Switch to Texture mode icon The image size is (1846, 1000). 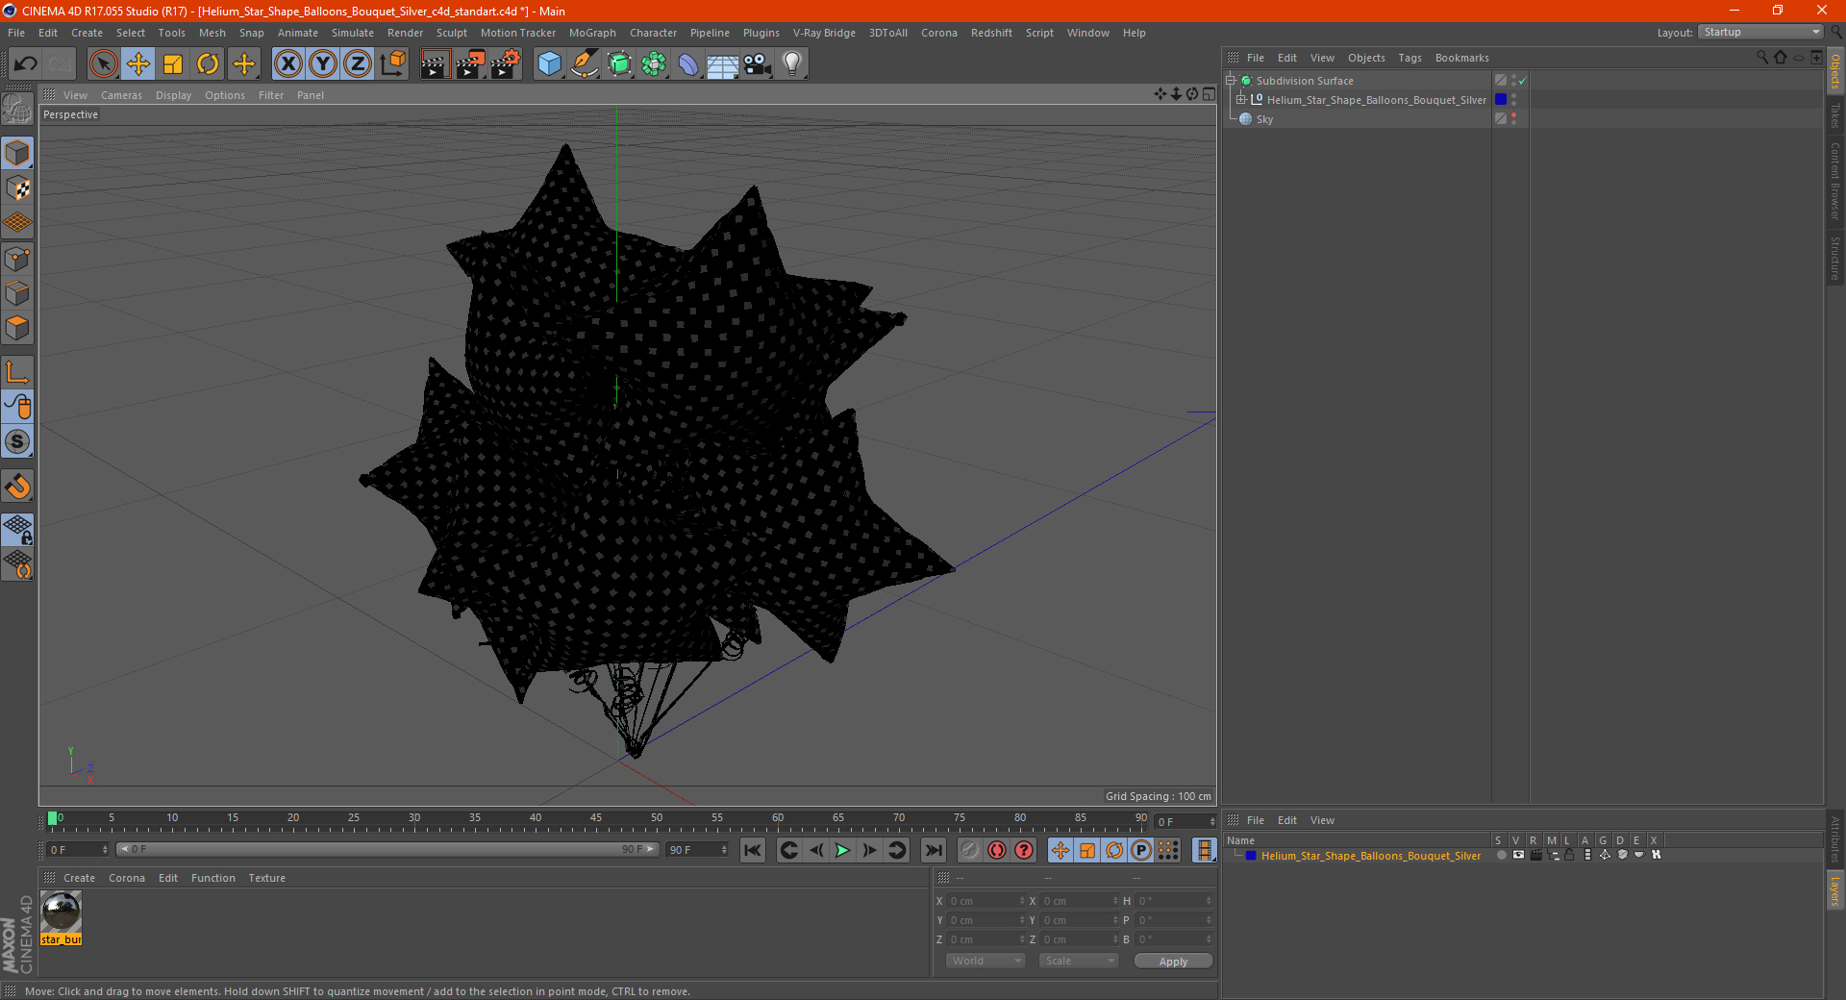tap(17, 188)
